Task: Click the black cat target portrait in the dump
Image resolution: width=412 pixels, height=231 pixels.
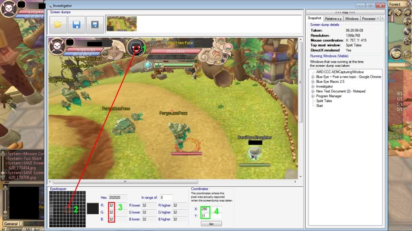Action: 136,48
